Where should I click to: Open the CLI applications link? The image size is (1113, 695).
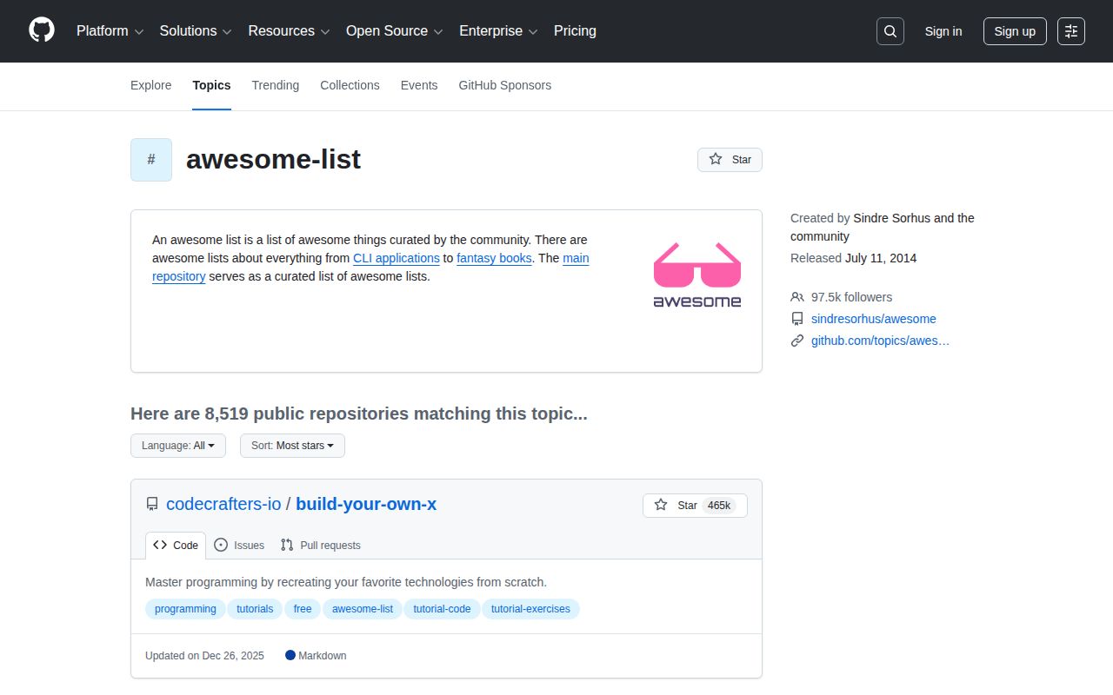pos(397,258)
